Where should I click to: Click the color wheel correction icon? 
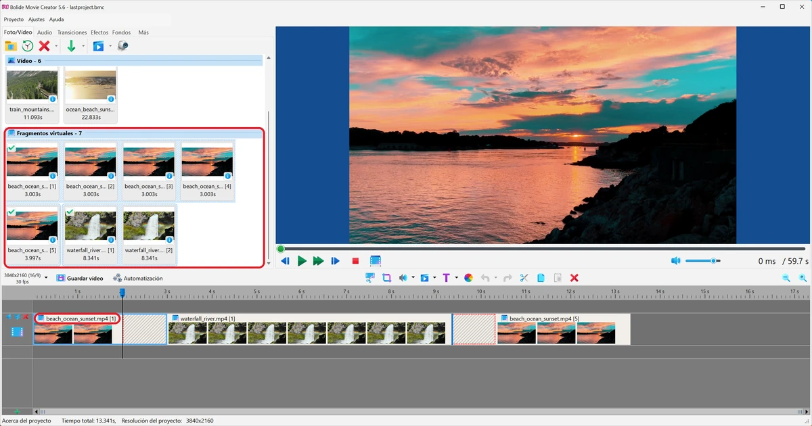(x=468, y=278)
